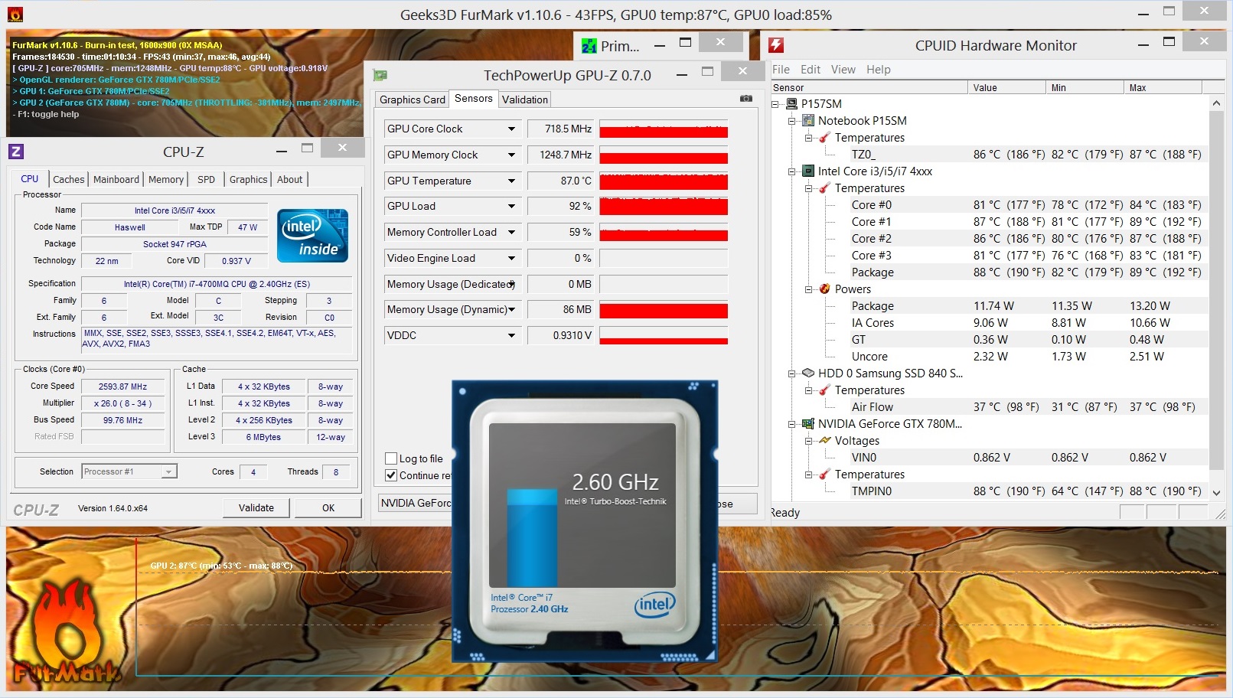1233x698 pixels.
Task: Take a GPU-Z screenshot with the camera icon
Action: pyautogui.click(x=746, y=99)
